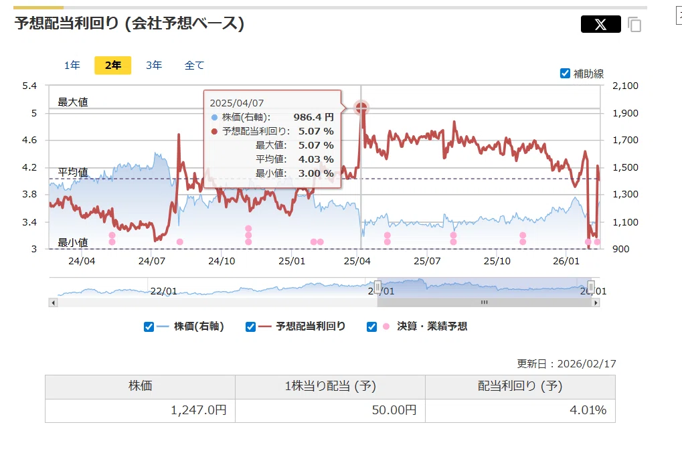The width and height of the screenshot is (682, 449).
Task: Grab the left range selector handle
Action: pos(377,287)
